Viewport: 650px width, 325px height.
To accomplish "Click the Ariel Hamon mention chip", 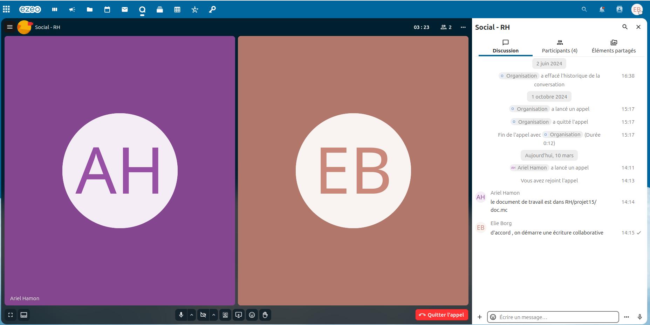I will coord(529,168).
